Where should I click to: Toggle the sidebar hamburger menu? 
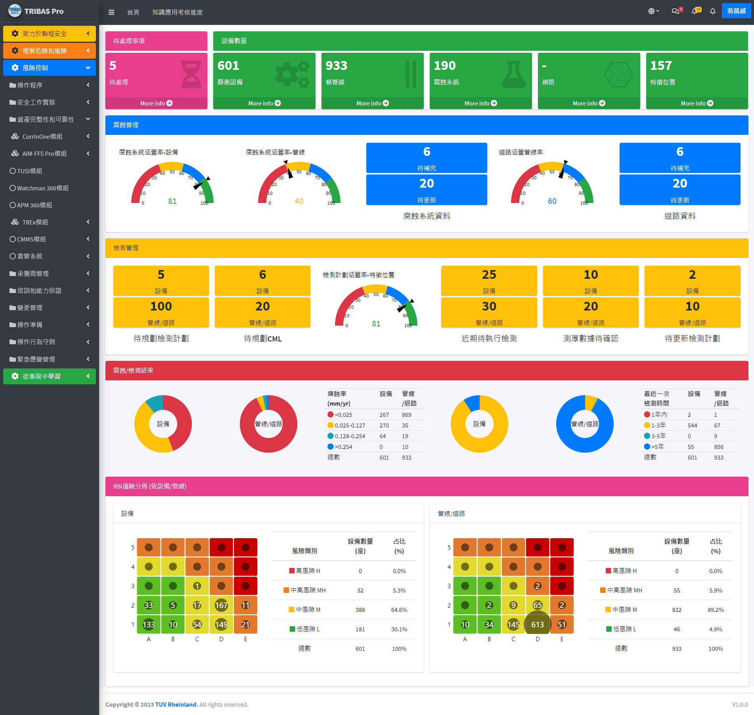[111, 12]
